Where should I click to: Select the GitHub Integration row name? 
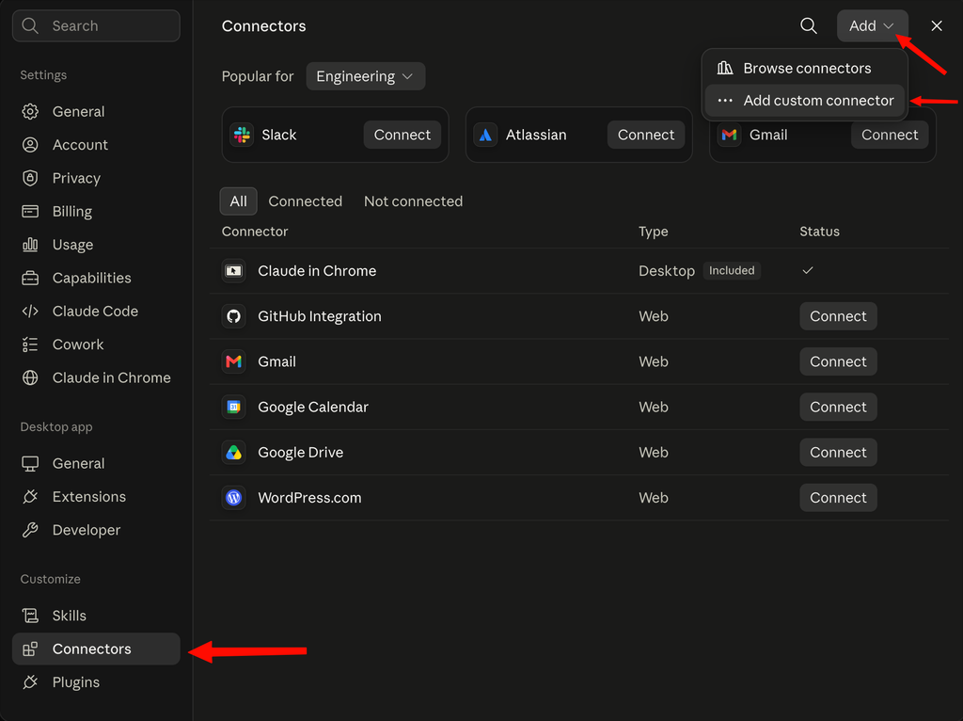(x=320, y=316)
